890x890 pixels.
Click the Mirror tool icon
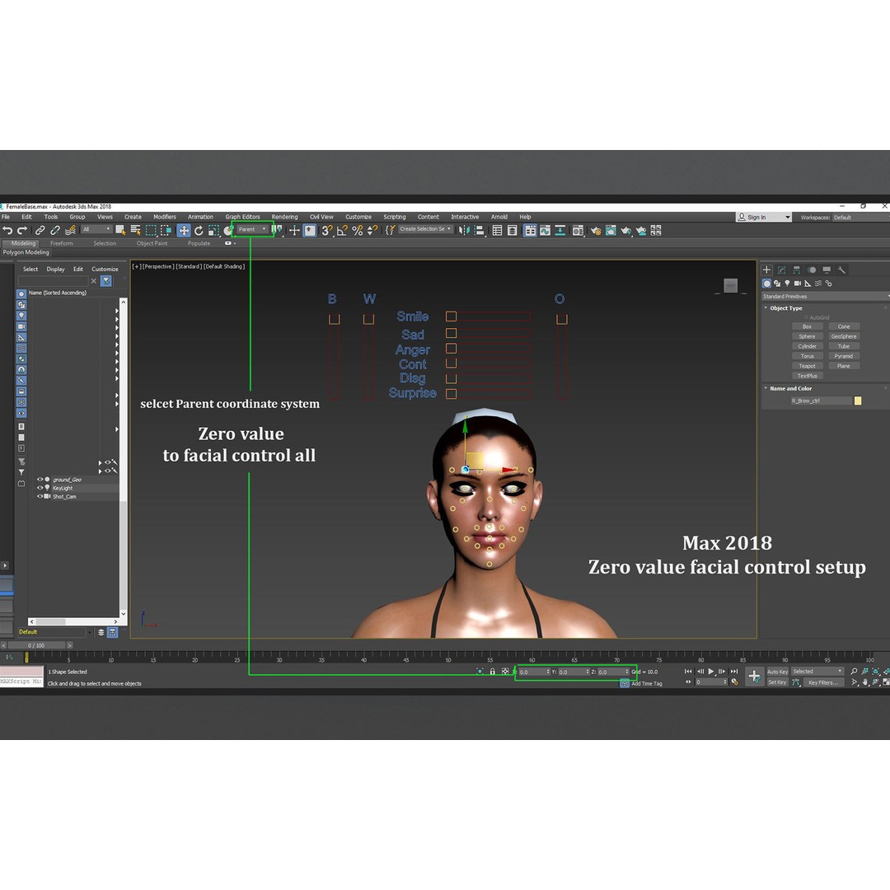(x=464, y=231)
